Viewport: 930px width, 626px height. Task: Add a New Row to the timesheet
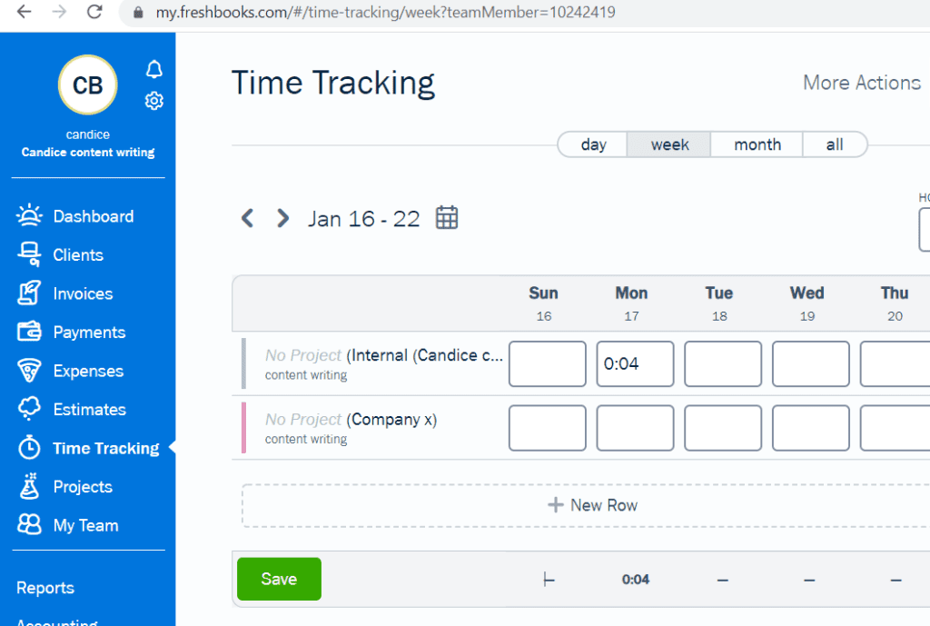[592, 505]
